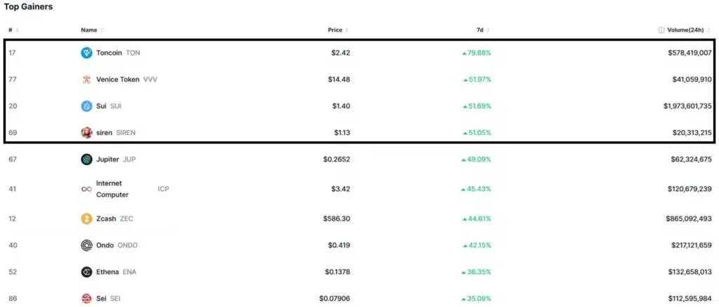Click the Sei logo icon

(86, 299)
